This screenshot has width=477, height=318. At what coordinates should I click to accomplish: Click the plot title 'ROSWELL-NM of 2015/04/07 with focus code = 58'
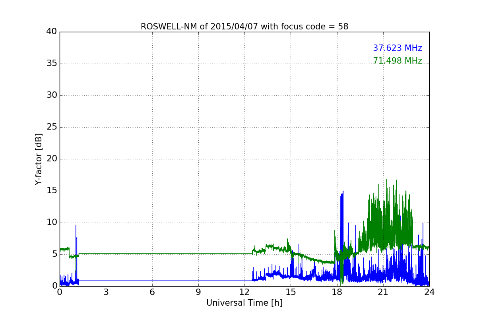pos(244,27)
